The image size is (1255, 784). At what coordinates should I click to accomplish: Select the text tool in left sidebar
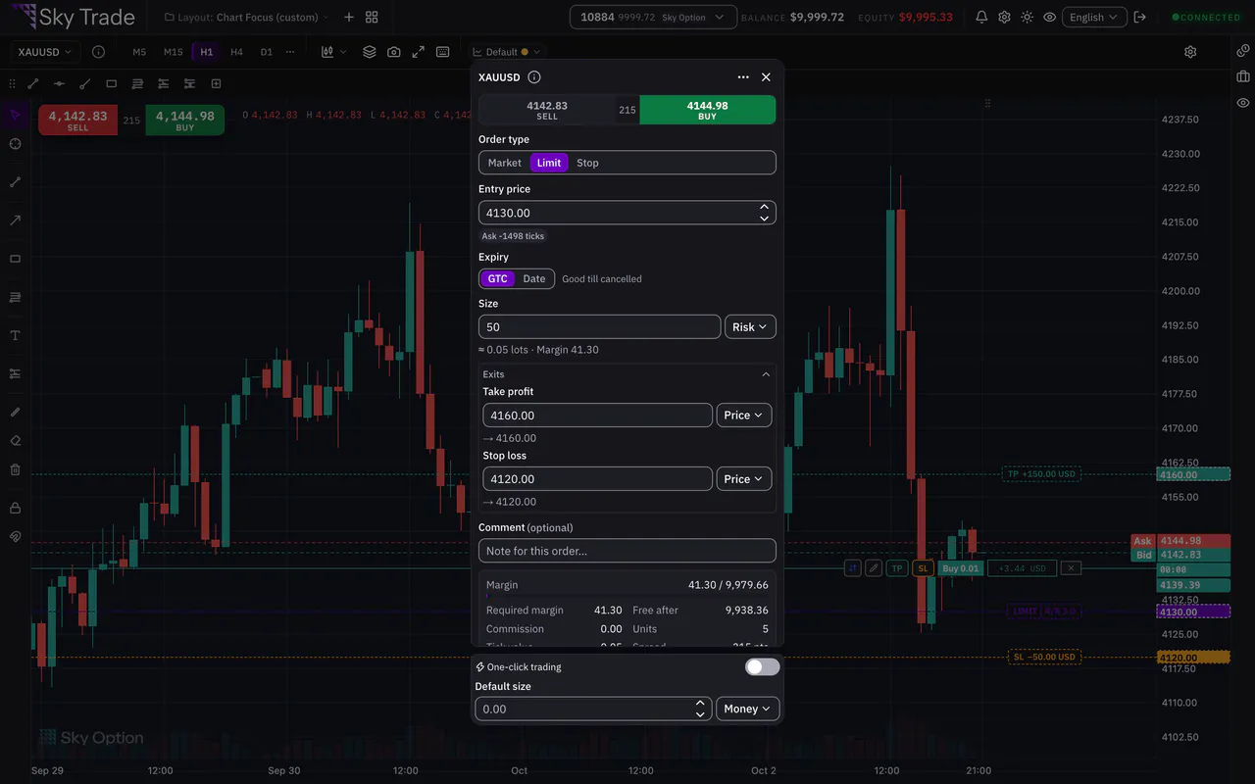15,335
